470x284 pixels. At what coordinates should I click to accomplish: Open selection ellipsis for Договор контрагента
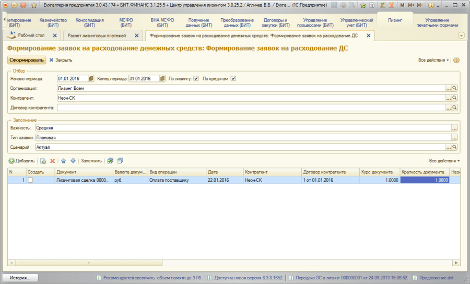pos(449,108)
